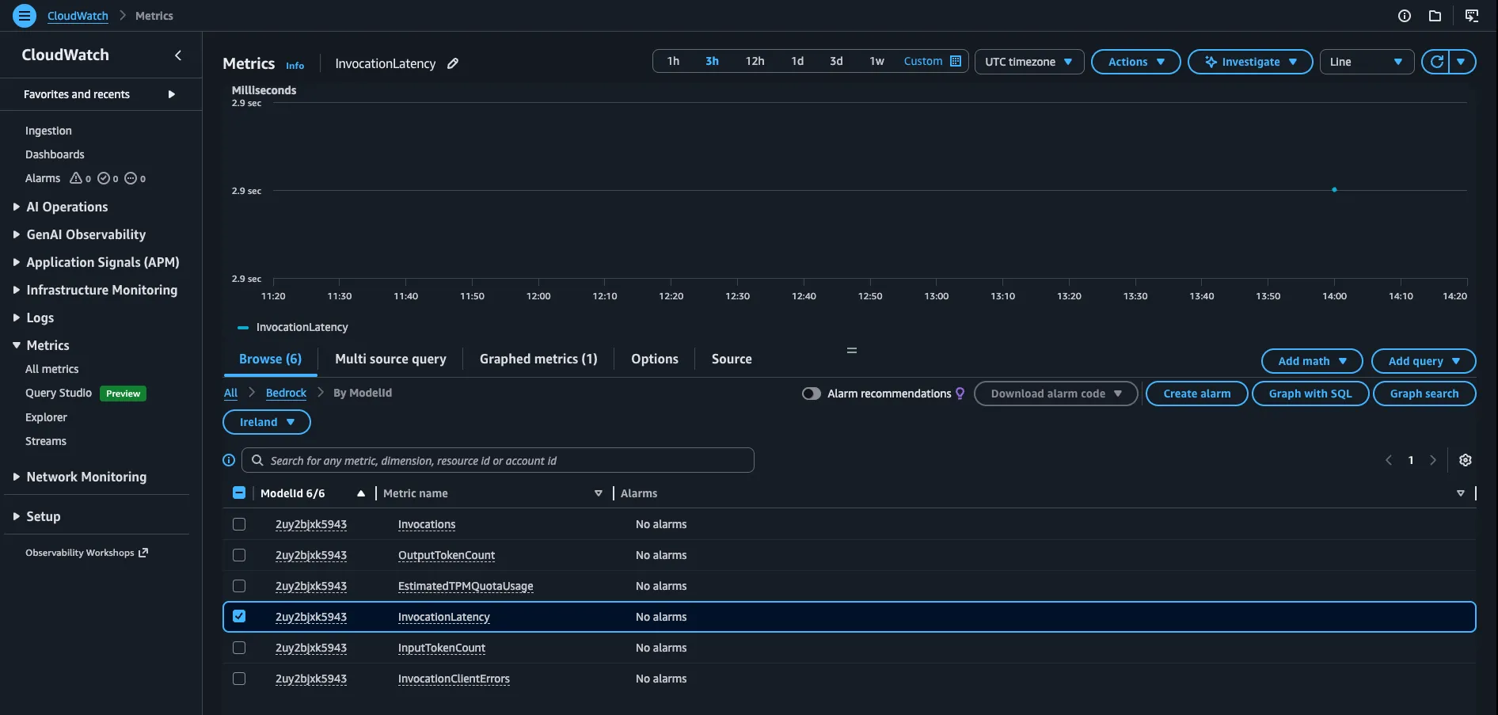Open Alarms column filter arrow
This screenshot has width=1498, height=715.
[x=1461, y=493]
